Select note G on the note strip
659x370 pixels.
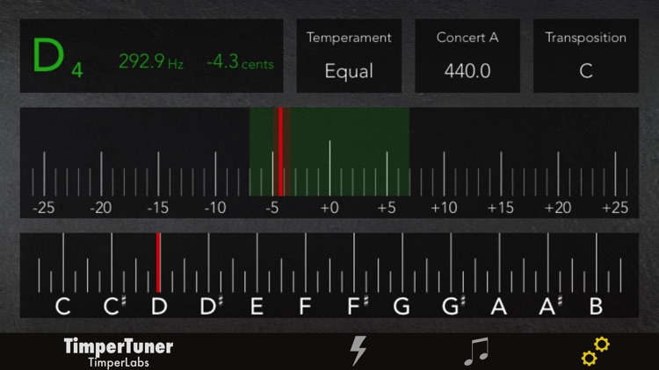402,307
